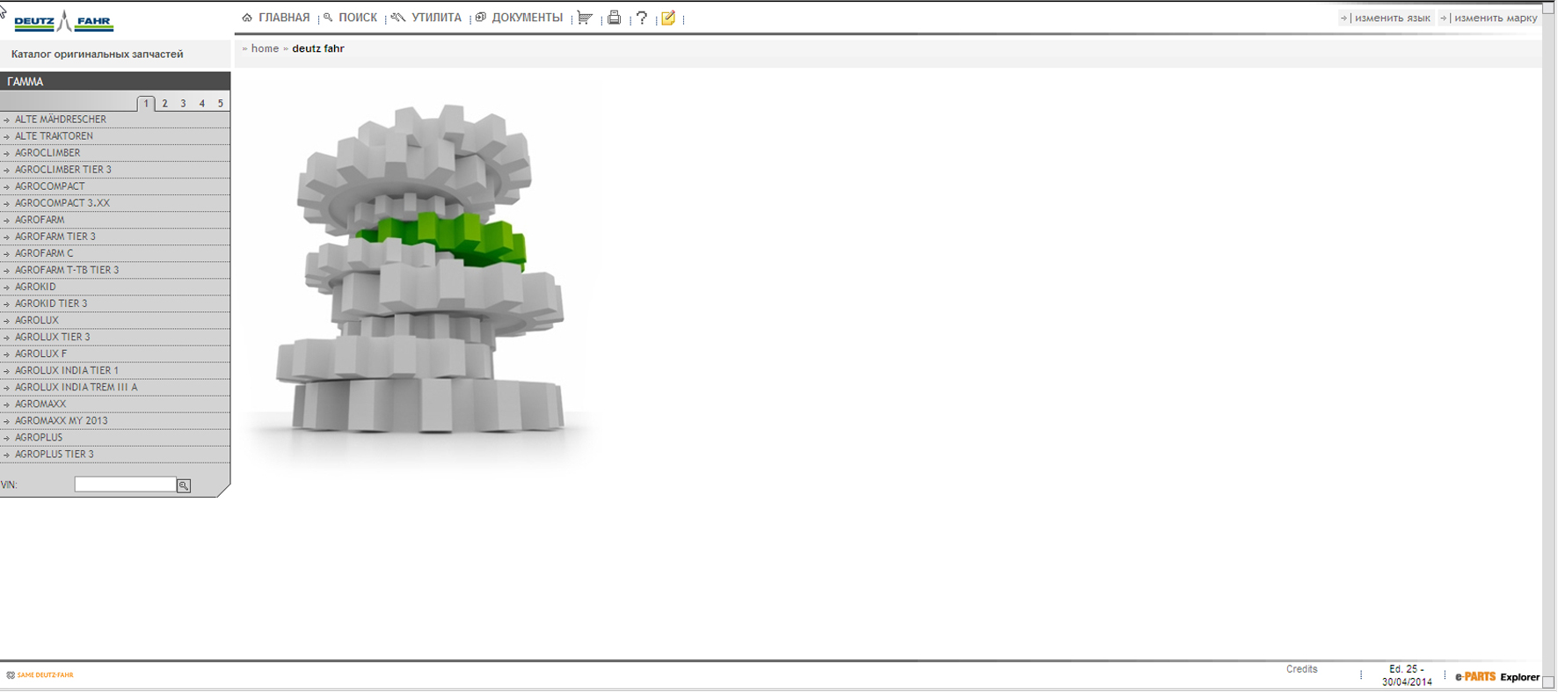Expand AGROLUX INDIA TREM III A entry

(x=76, y=388)
